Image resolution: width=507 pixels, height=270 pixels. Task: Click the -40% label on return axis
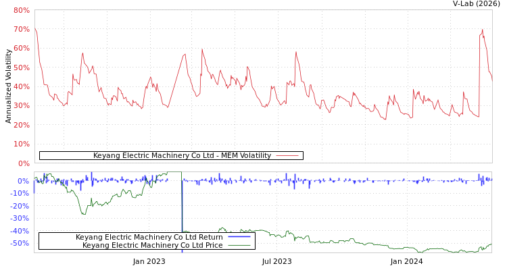pos(20,231)
